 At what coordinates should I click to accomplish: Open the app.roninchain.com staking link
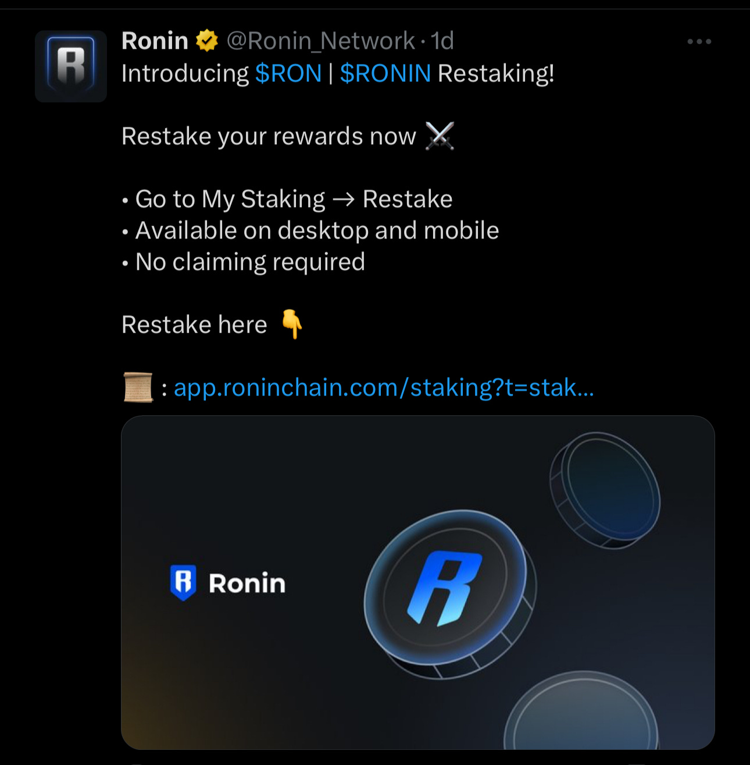click(x=384, y=387)
